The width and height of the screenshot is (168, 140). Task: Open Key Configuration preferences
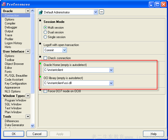click(16, 84)
